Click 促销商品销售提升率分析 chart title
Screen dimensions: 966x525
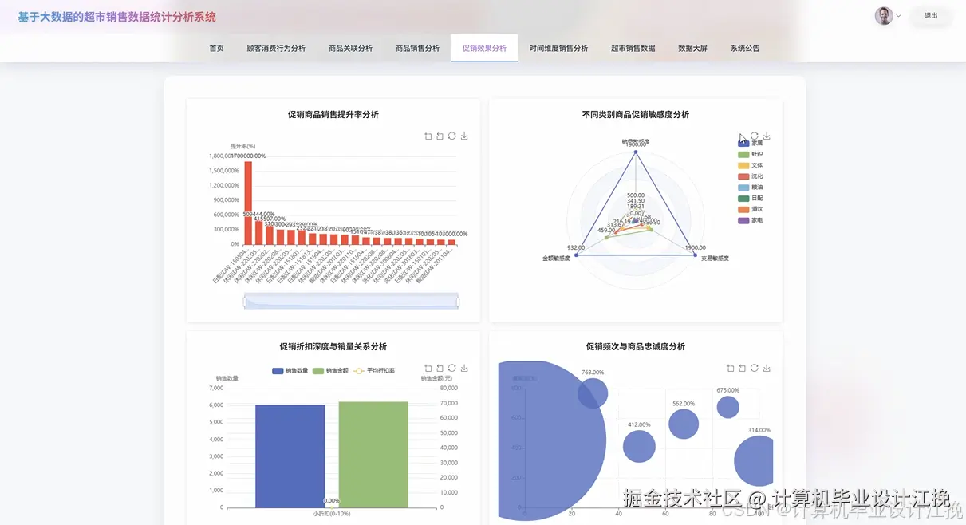pyautogui.click(x=333, y=115)
